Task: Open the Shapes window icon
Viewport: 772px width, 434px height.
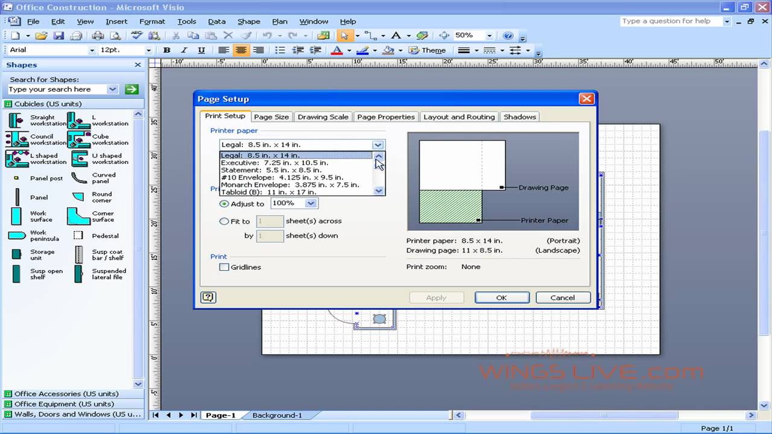Action: pyautogui.click(x=323, y=36)
